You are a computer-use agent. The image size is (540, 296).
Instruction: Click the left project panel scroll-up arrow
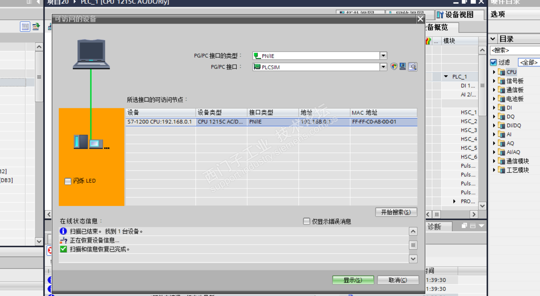(39, 47)
